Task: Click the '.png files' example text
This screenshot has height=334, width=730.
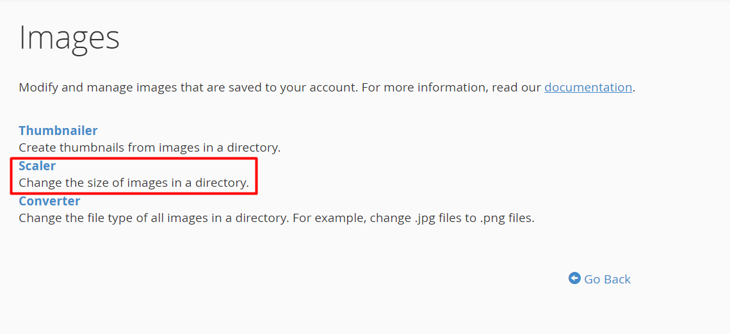Action: pyautogui.click(x=507, y=218)
